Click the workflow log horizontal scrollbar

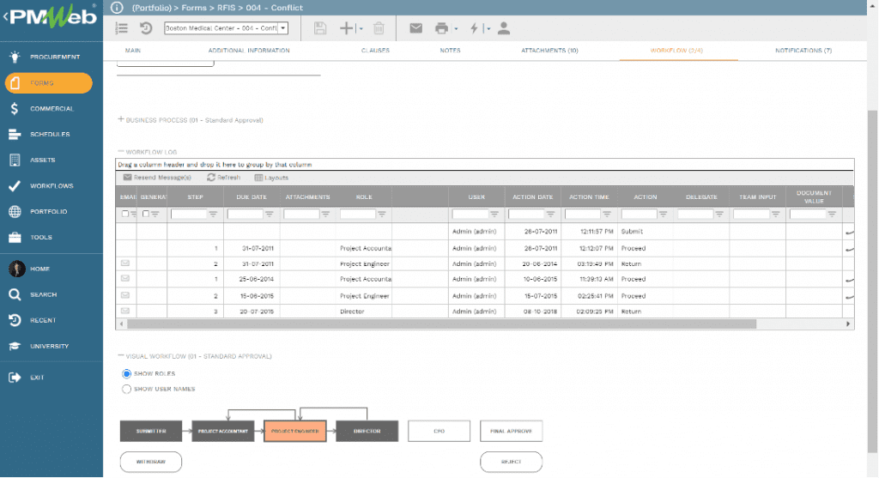click(x=442, y=324)
